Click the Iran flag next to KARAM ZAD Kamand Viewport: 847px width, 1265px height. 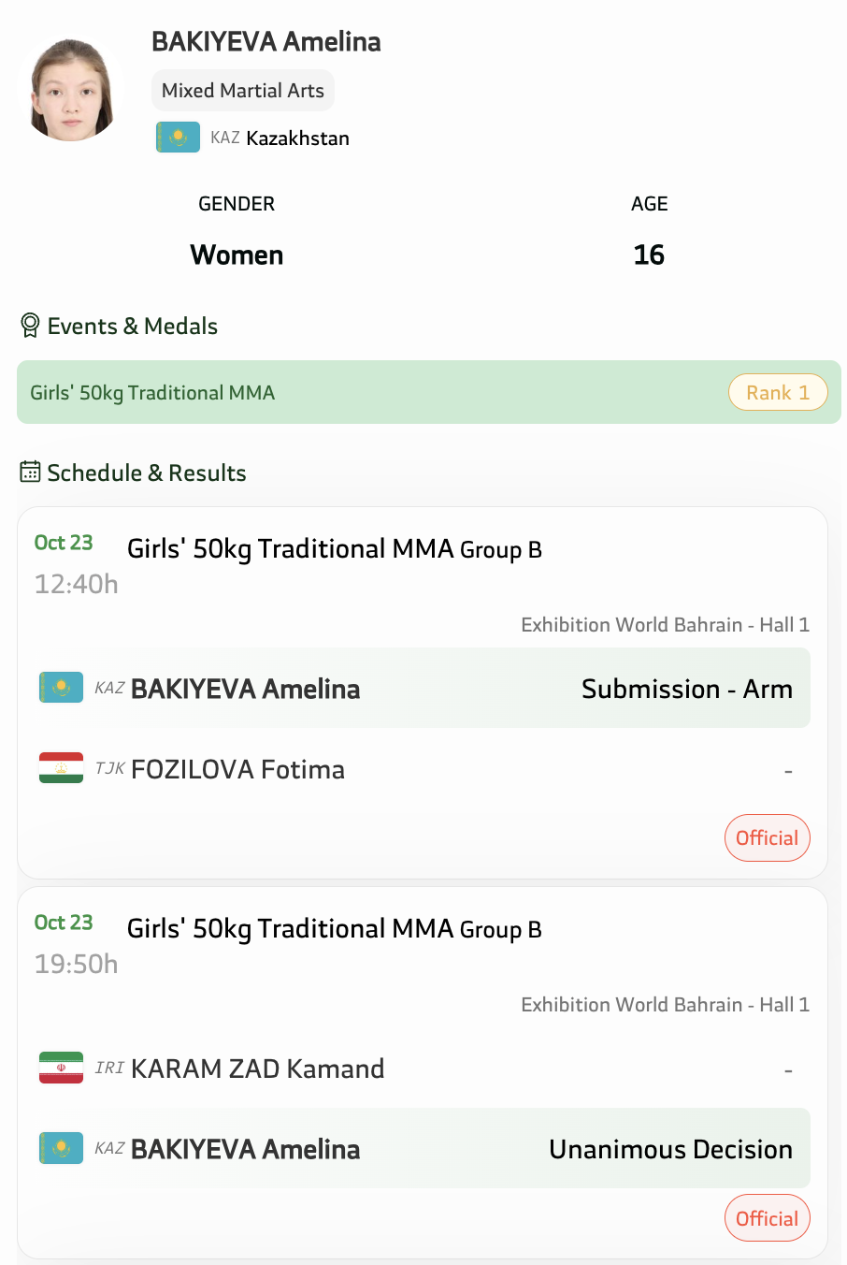coord(61,1068)
